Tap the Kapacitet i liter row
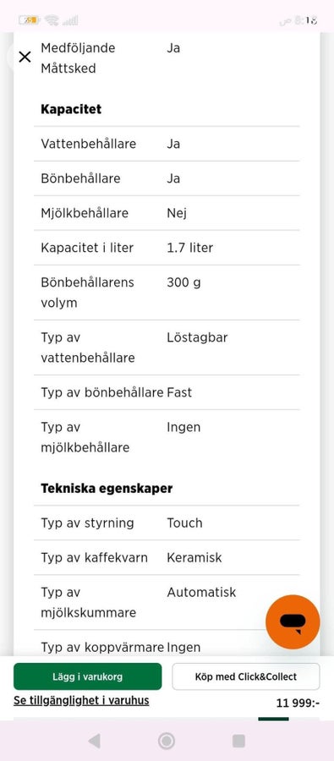The height and width of the screenshot is (761, 334). (x=167, y=248)
